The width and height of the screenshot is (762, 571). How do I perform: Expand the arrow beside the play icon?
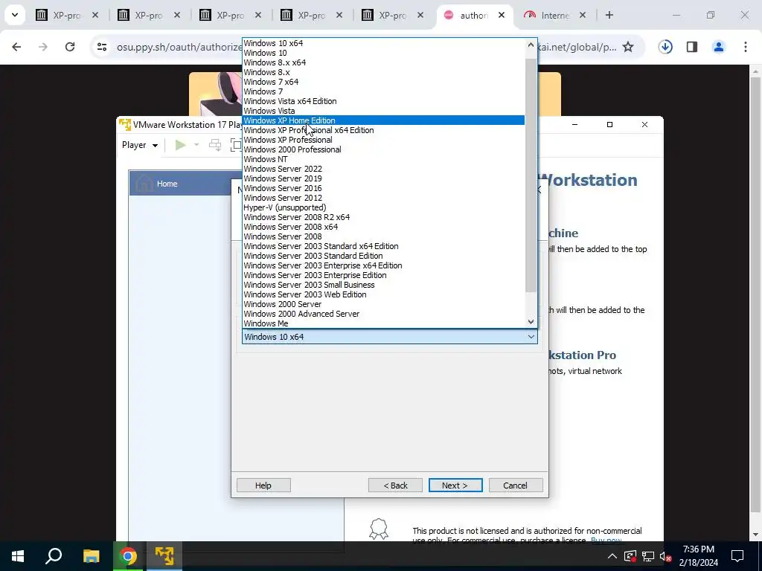pyautogui.click(x=196, y=145)
